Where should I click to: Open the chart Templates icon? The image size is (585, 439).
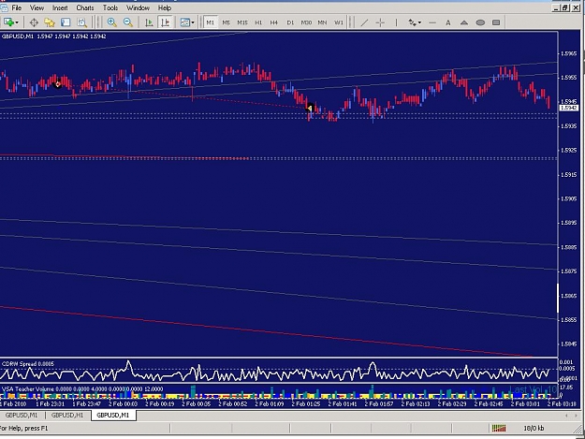pyautogui.click(x=184, y=22)
